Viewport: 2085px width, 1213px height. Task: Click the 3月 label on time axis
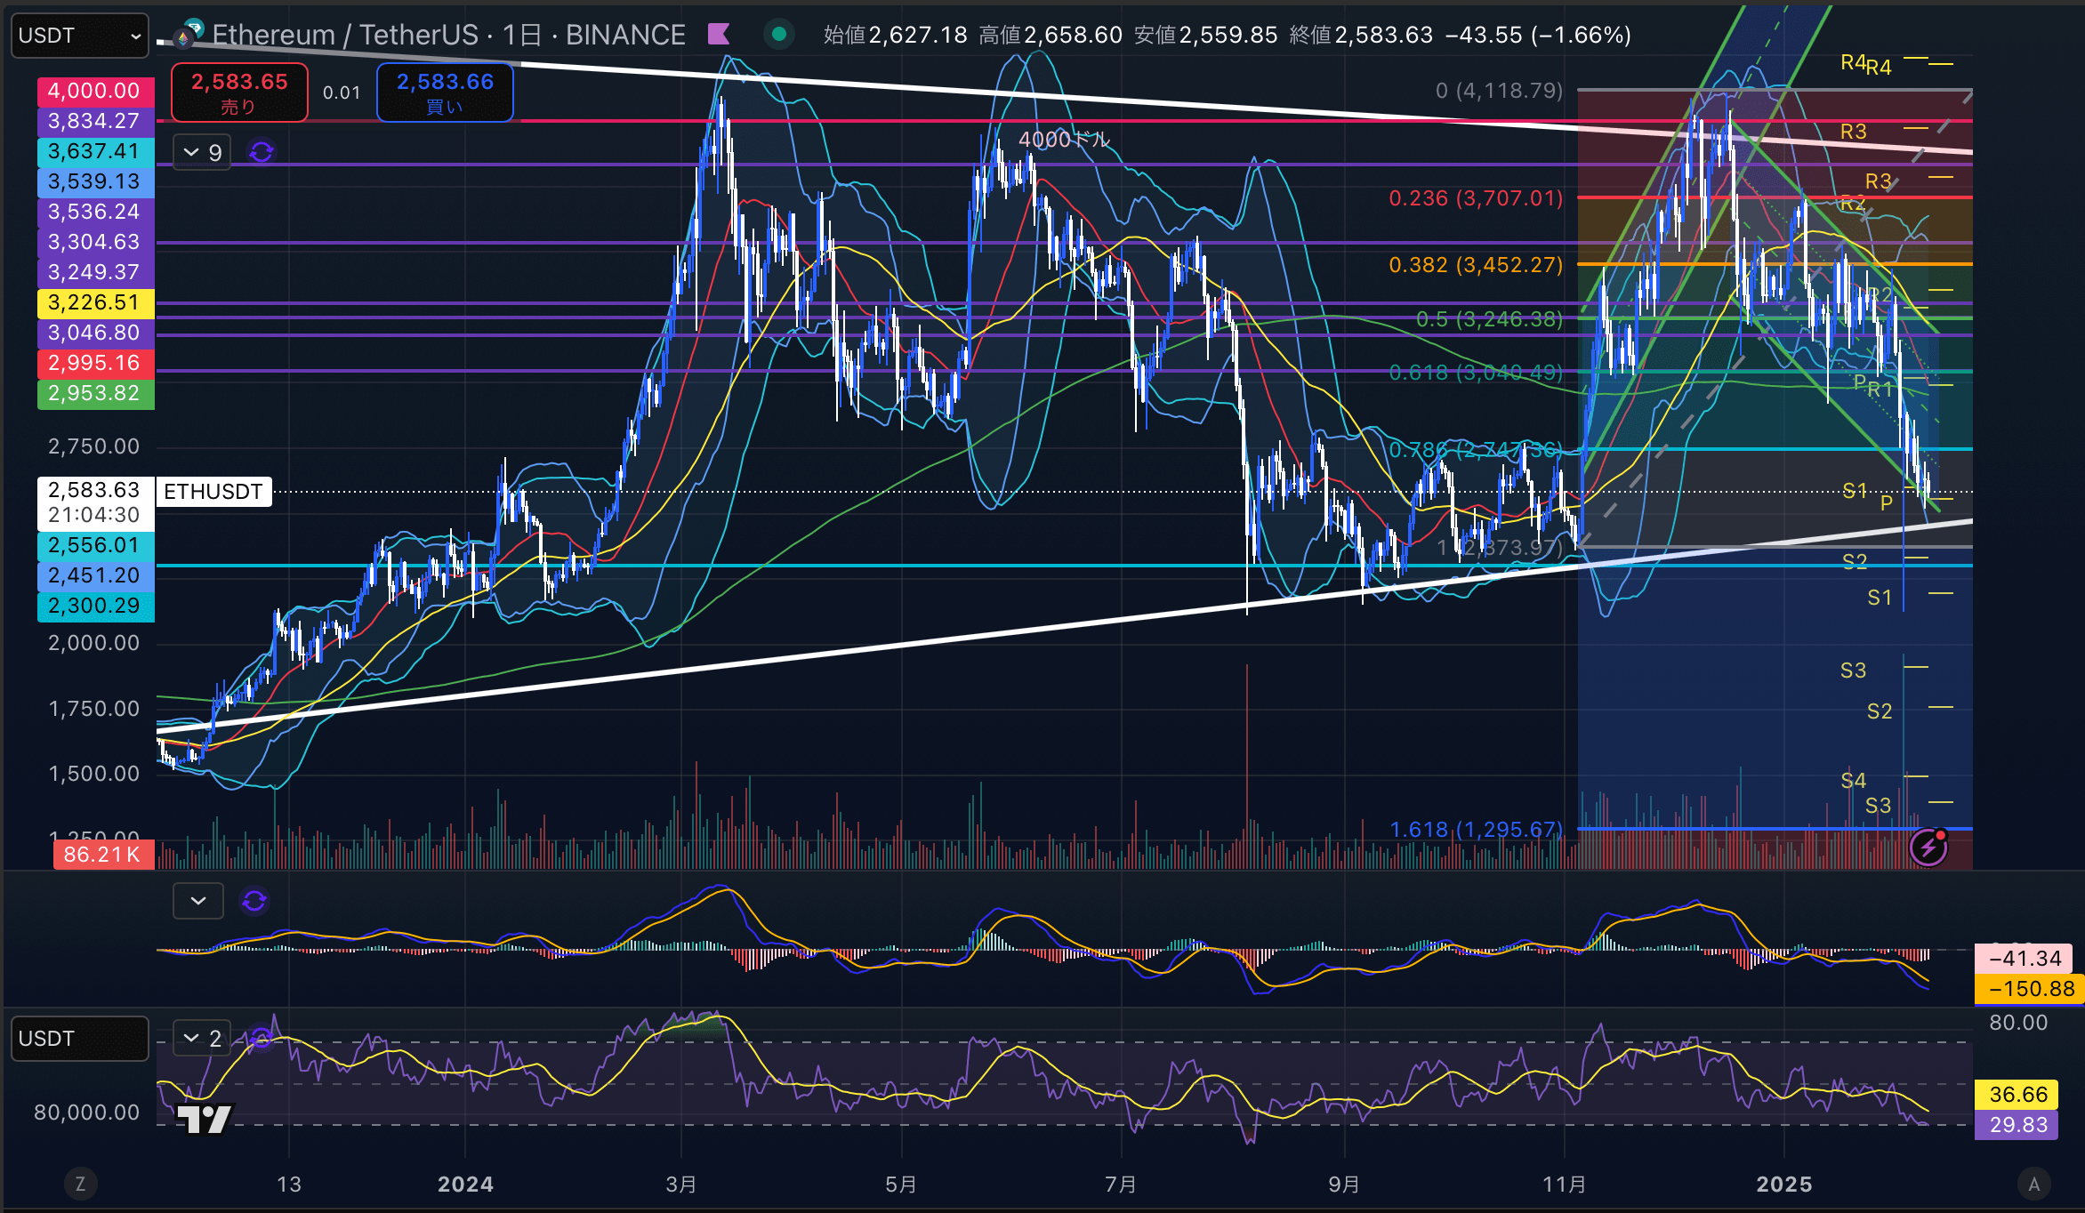tap(681, 1185)
